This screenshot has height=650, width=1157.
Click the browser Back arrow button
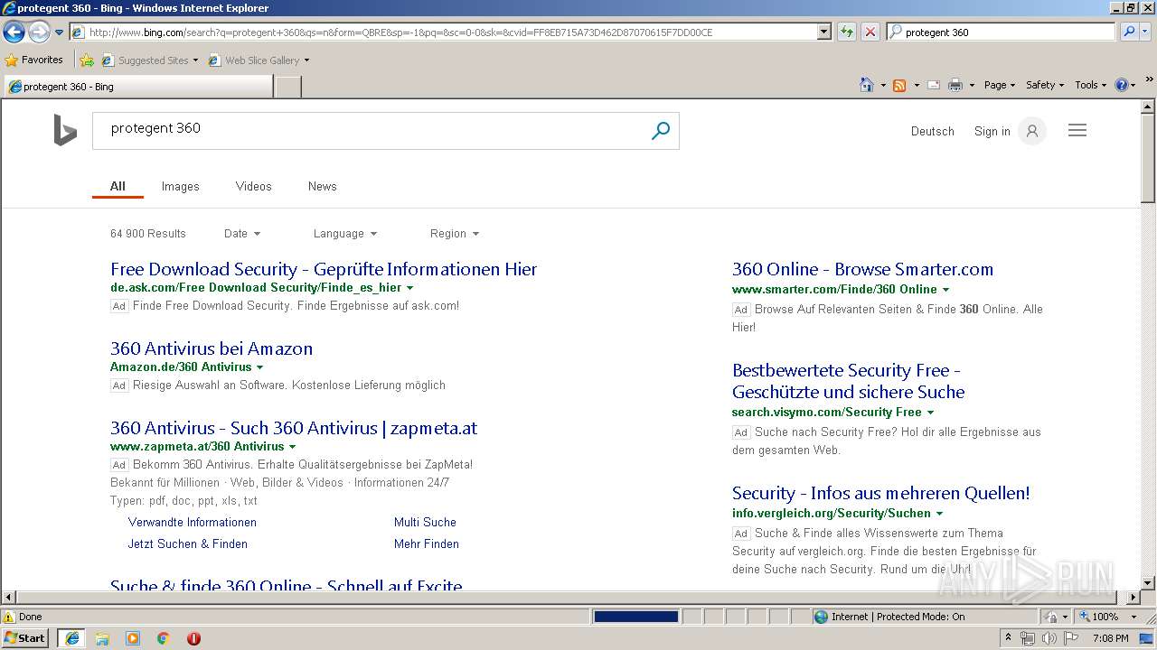pos(14,32)
